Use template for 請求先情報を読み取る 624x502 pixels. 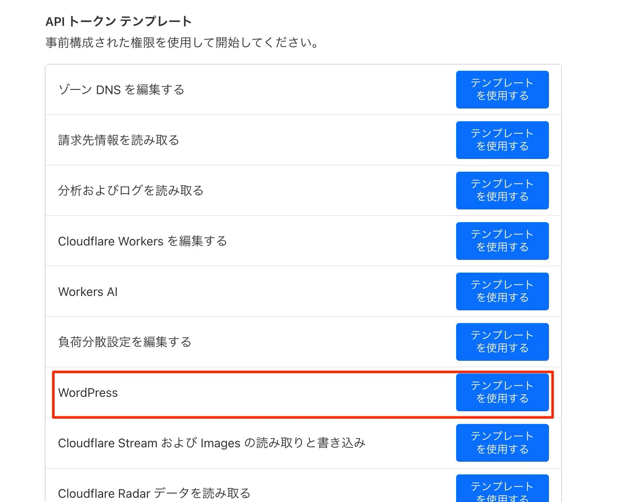(x=502, y=140)
